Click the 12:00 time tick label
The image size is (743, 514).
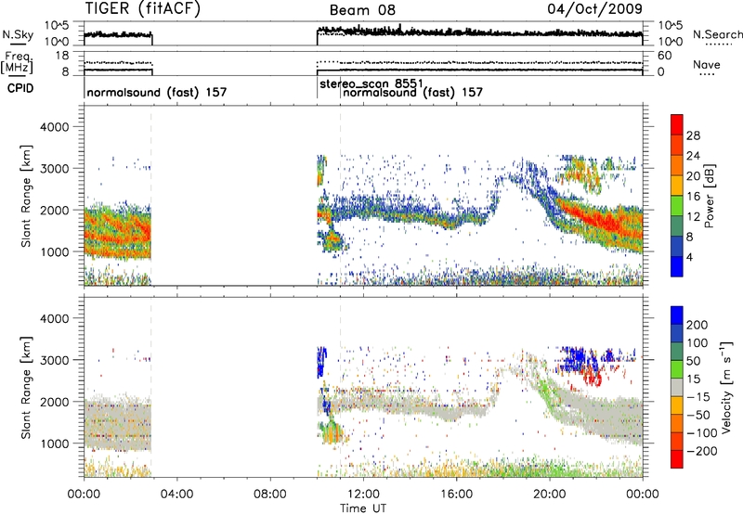point(363,495)
